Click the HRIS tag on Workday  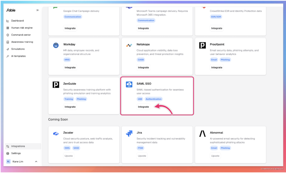(67, 60)
